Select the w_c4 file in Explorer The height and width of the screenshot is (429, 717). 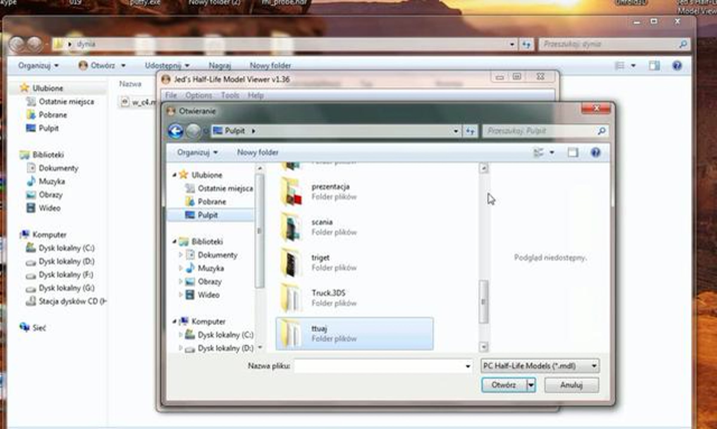[138, 102]
